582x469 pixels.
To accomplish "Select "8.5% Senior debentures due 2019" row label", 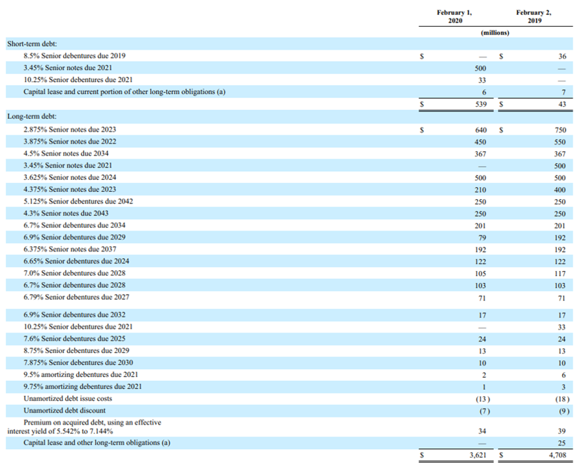I will point(74,56).
